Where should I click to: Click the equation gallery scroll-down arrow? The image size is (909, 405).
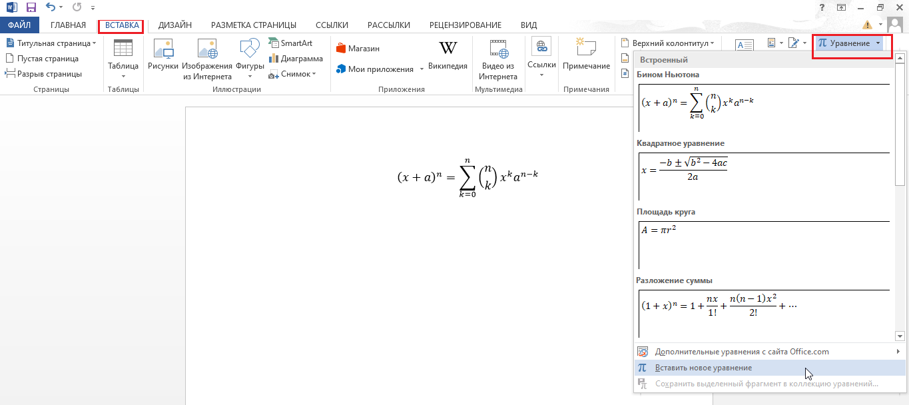click(x=900, y=336)
